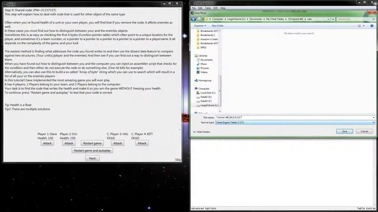Image resolution: width=378 pixels, height=212 pixels.
Task: Click the tutorial text area scrollbar
Action: pyautogui.click(x=180, y=69)
